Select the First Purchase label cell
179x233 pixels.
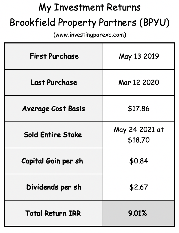(x=54, y=56)
